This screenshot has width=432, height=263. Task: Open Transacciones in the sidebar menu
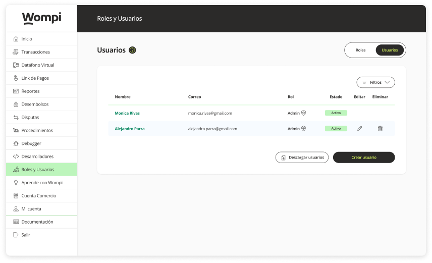point(35,52)
